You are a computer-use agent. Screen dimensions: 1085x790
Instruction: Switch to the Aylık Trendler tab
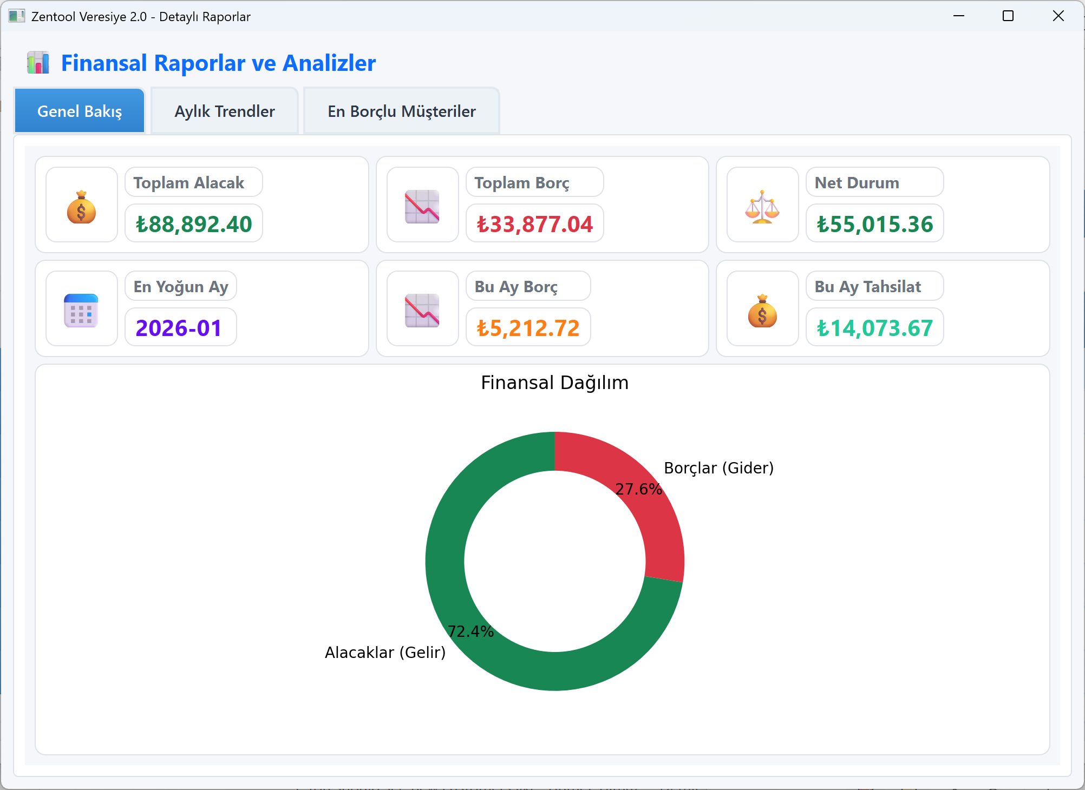[225, 111]
